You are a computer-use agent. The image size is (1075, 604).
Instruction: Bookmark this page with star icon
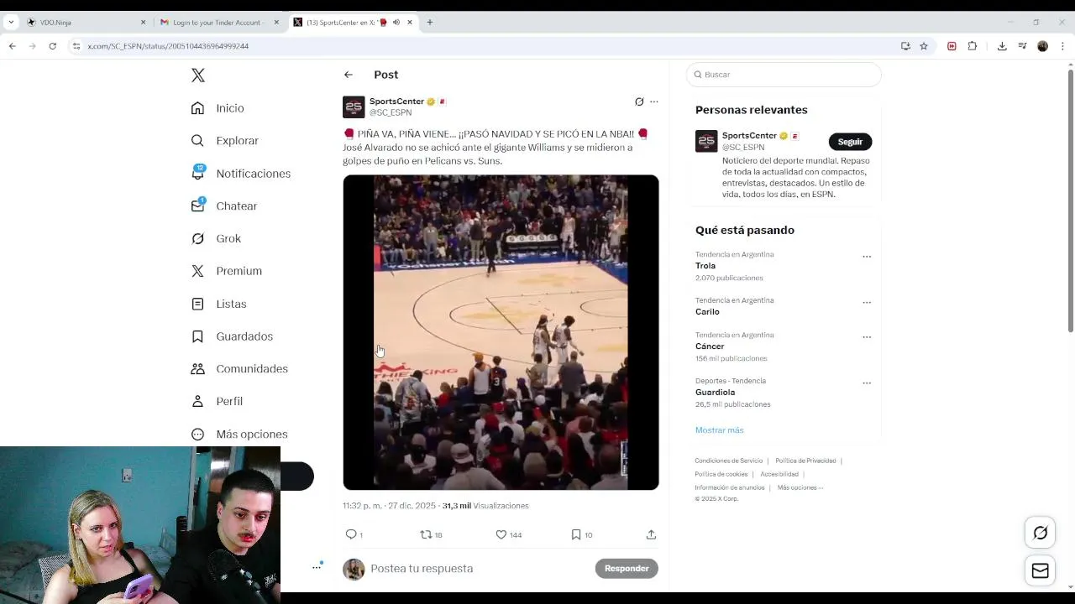pyautogui.click(x=924, y=46)
